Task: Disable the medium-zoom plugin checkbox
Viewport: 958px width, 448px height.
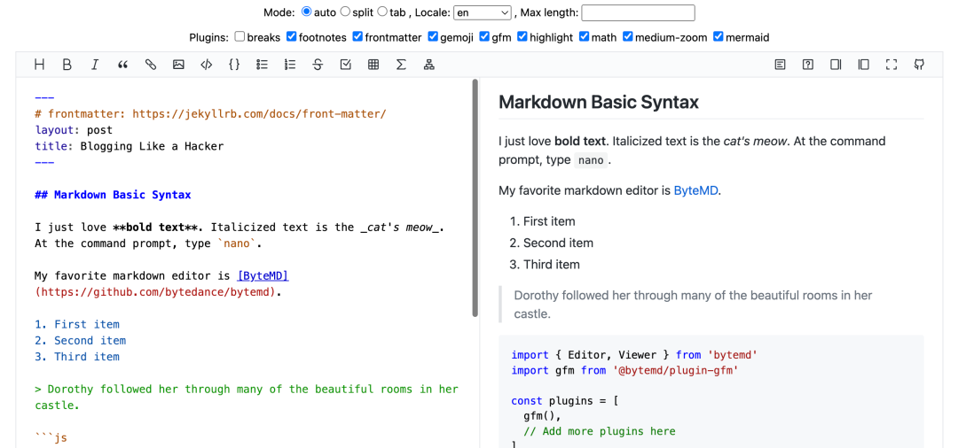Action: coord(627,36)
